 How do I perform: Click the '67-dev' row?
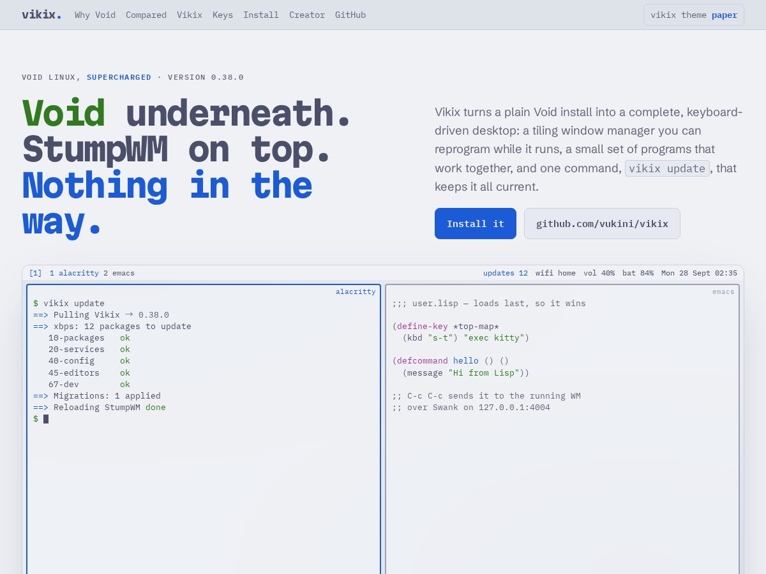pos(89,385)
